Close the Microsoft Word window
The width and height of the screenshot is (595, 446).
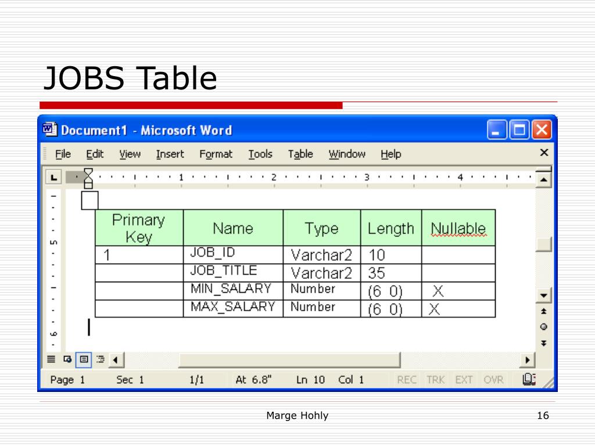click(542, 130)
